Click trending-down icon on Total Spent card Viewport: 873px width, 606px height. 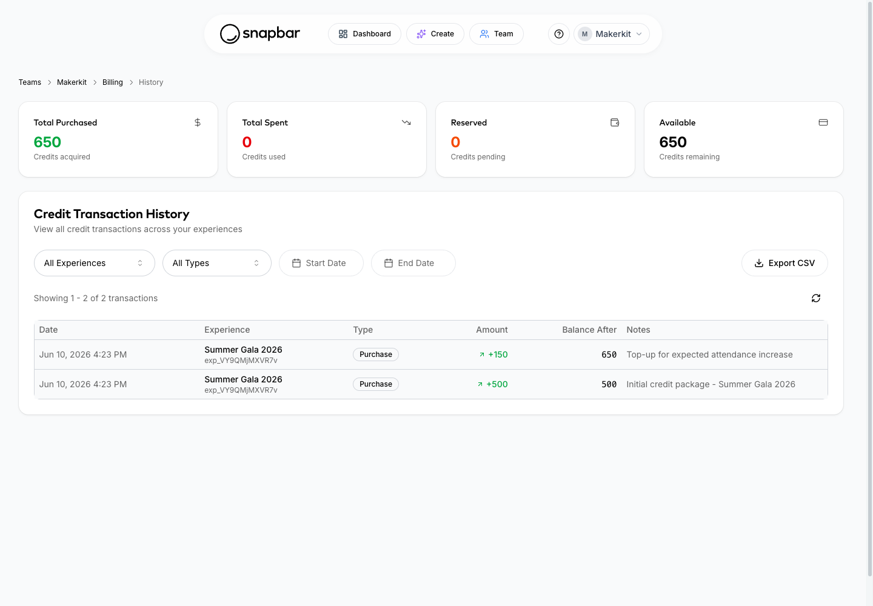(406, 122)
